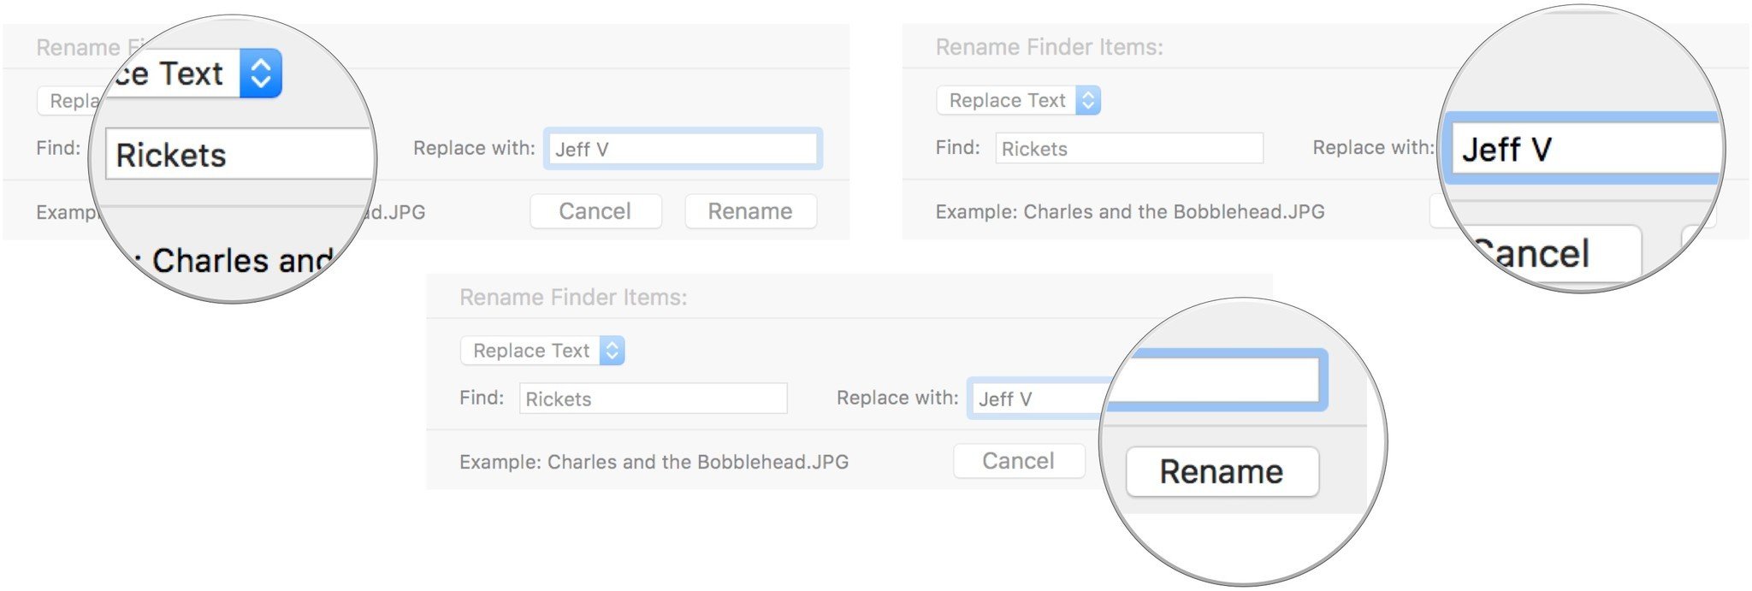Click the blue popup arrows in the bottom dialog
Viewport: 1752px width, 591px height.
tap(613, 351)
